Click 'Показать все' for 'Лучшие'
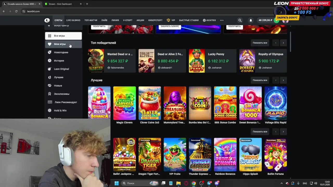The width and height of the screenshot is (333, 187). point(260,80)
